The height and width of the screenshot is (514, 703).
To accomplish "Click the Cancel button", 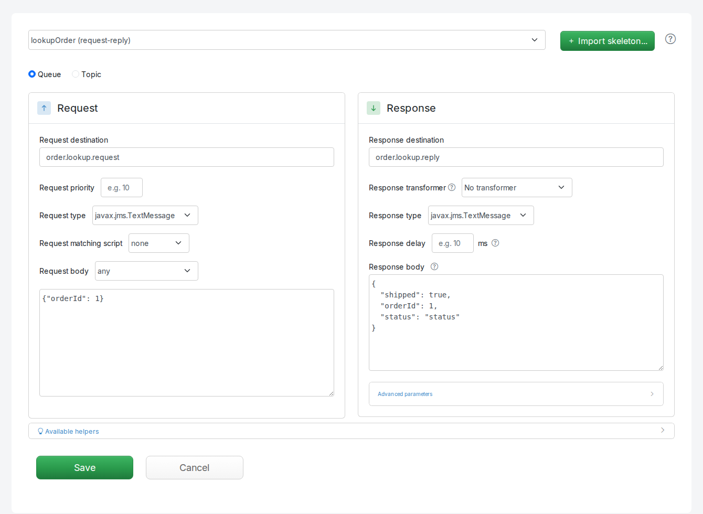I will [x=195, y=467].
